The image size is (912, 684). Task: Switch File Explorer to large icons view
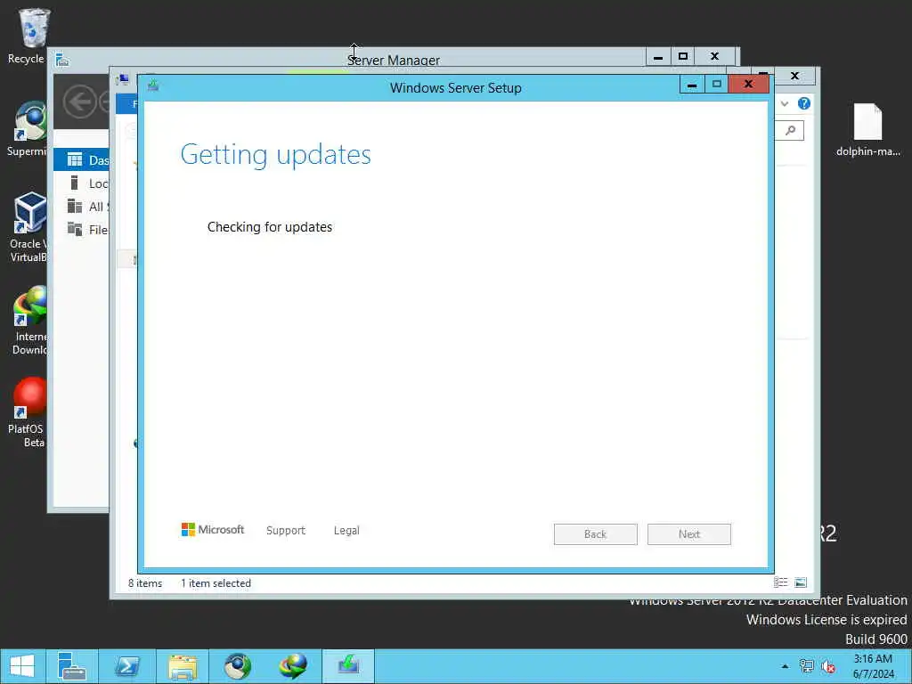pyautogui.click(x=801, y=582)
